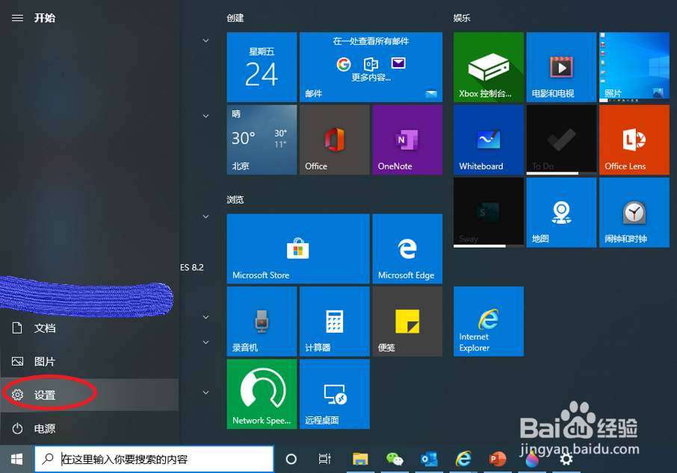Open the Sway tile

tap(488, 213)
